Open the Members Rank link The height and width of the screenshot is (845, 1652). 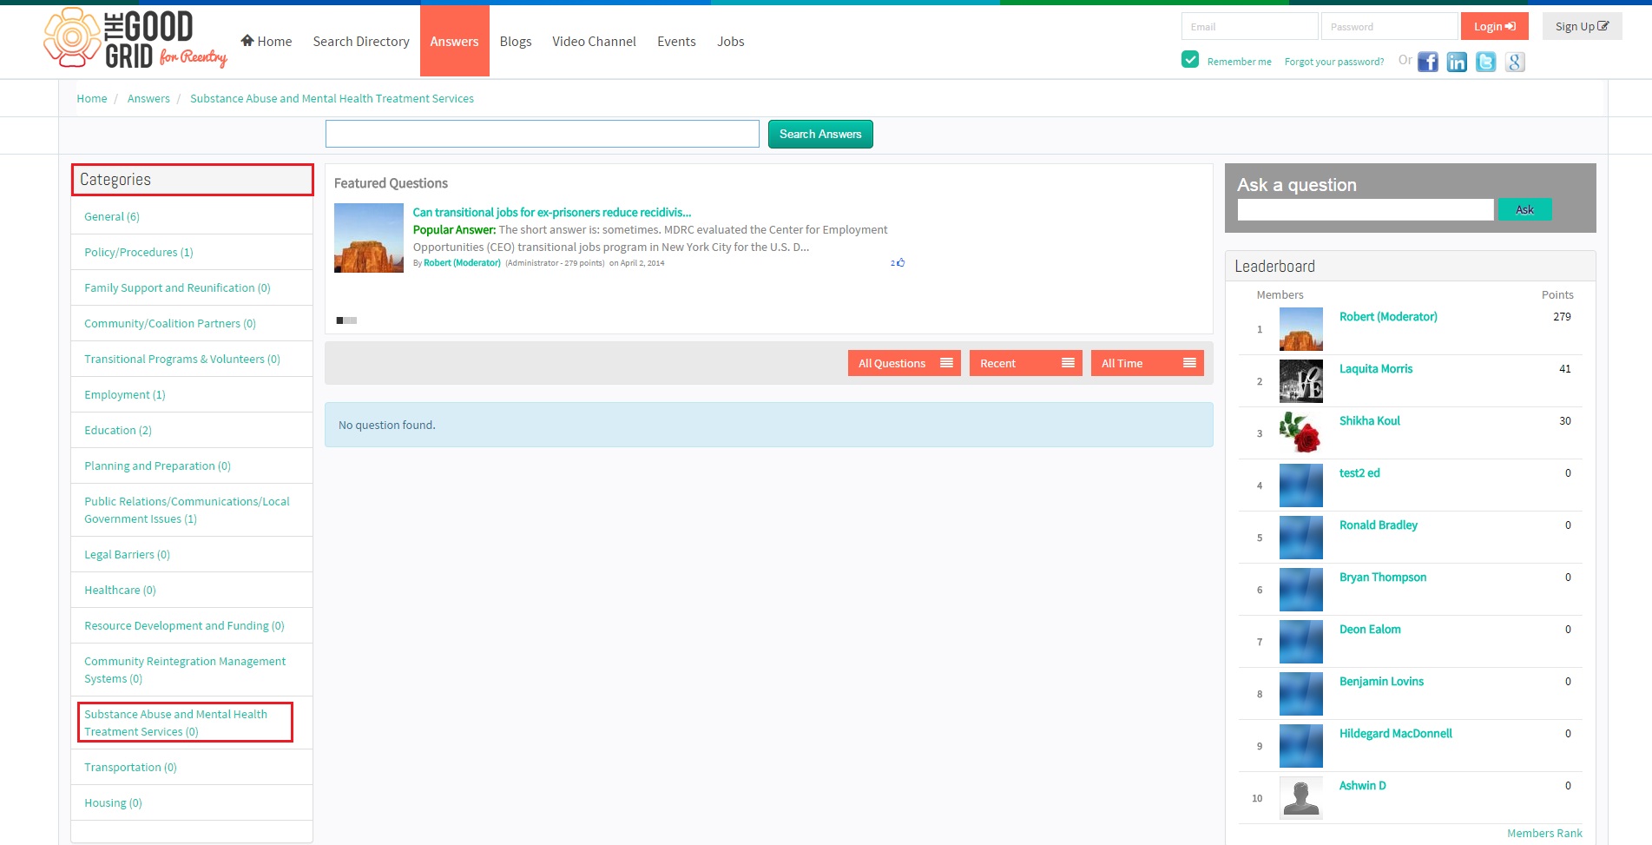1544,833
